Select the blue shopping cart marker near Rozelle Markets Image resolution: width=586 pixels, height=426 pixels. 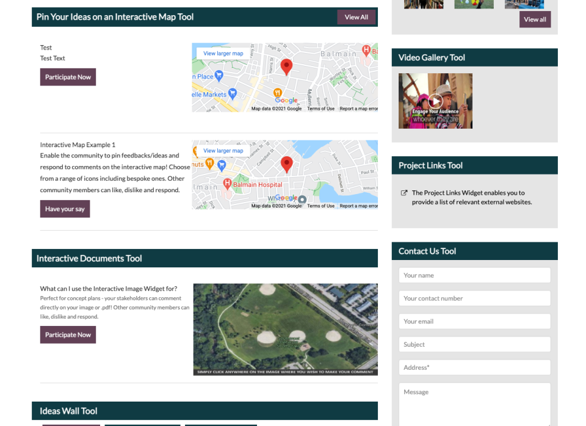pyautogui.click(x=233, y=93)
